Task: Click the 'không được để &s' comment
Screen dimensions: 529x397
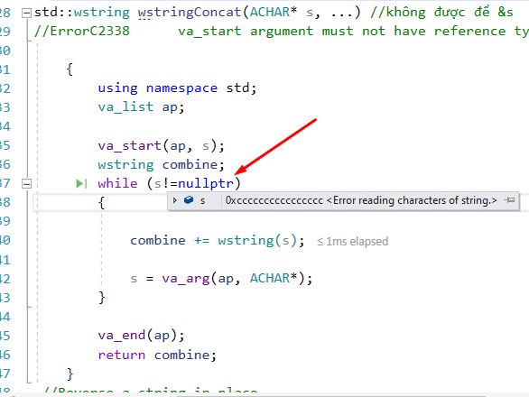Action: click(x=441, y=13)
